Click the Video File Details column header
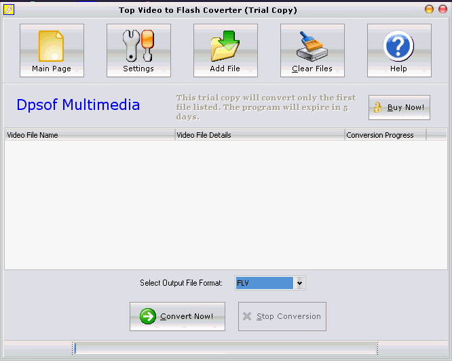452x361 pixels. (259, 135)
